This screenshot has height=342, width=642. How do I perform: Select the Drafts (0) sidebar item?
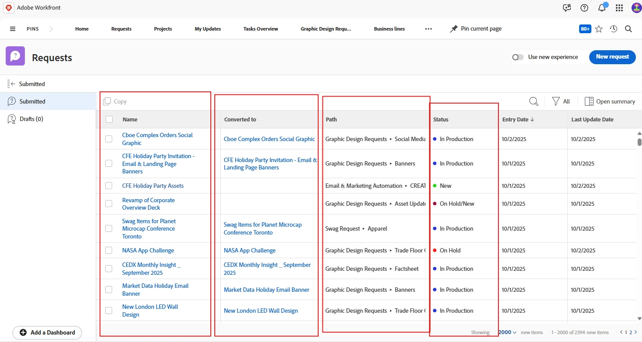pyautogui.click(x=48, y=119)
